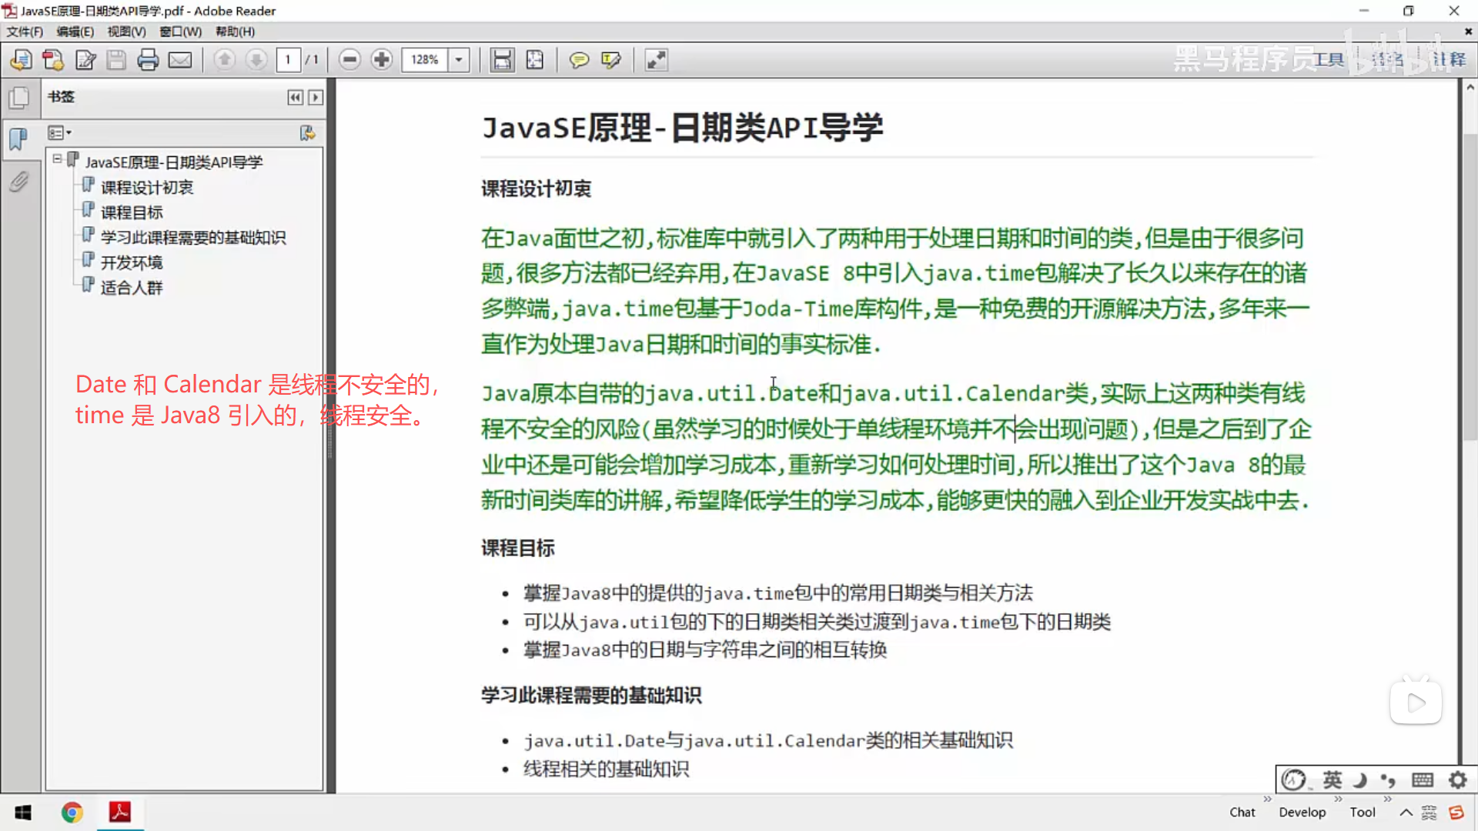Image resolution: width=1478 pixels, height=831 pixels.
Task: Open the Bookmarks panel icon
Action: (x=19, y=140)
